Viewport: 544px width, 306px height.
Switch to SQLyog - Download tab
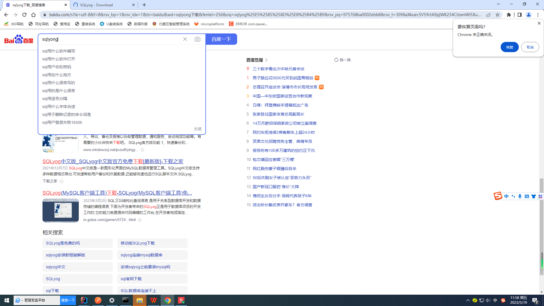click(x=96, y=5)
